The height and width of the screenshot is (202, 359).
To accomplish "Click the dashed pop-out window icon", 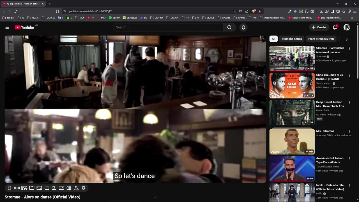I will 47,188.
